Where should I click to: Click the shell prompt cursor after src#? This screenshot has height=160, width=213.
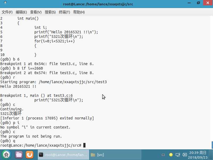(x=84, y=145)
